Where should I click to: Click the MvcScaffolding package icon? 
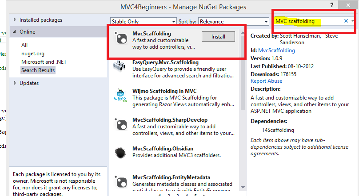[121, 39]
